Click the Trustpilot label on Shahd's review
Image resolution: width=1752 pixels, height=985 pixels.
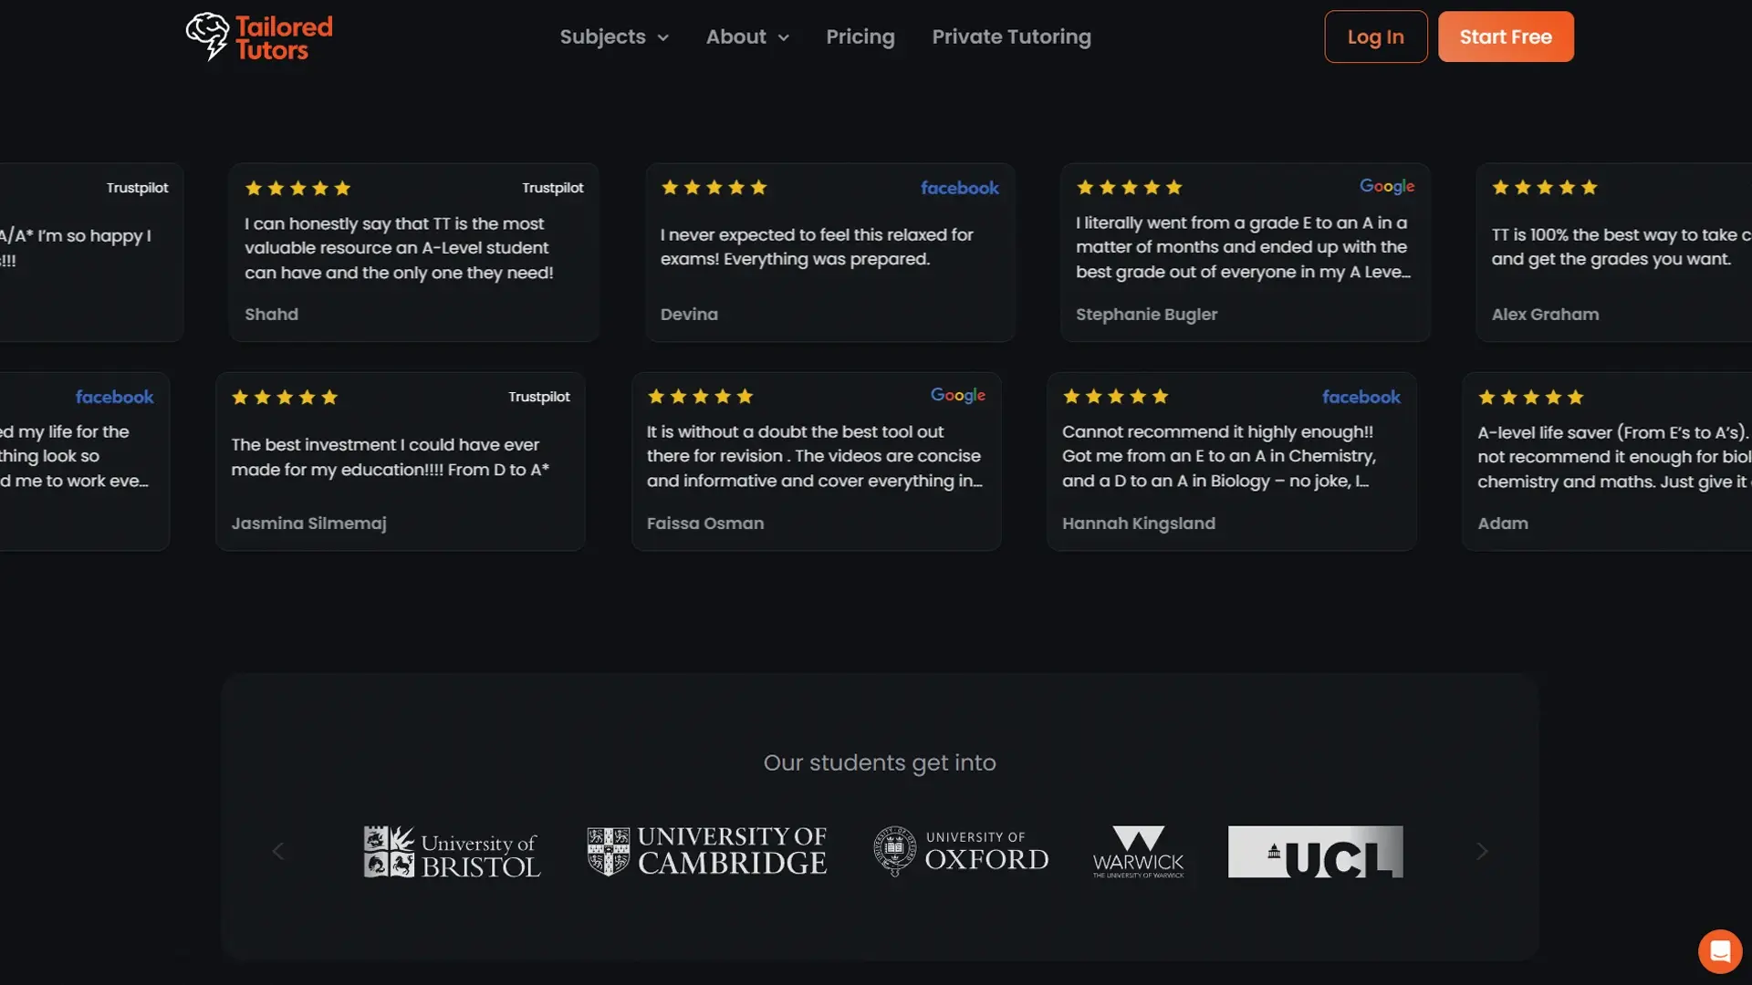(x=552, y=188)
